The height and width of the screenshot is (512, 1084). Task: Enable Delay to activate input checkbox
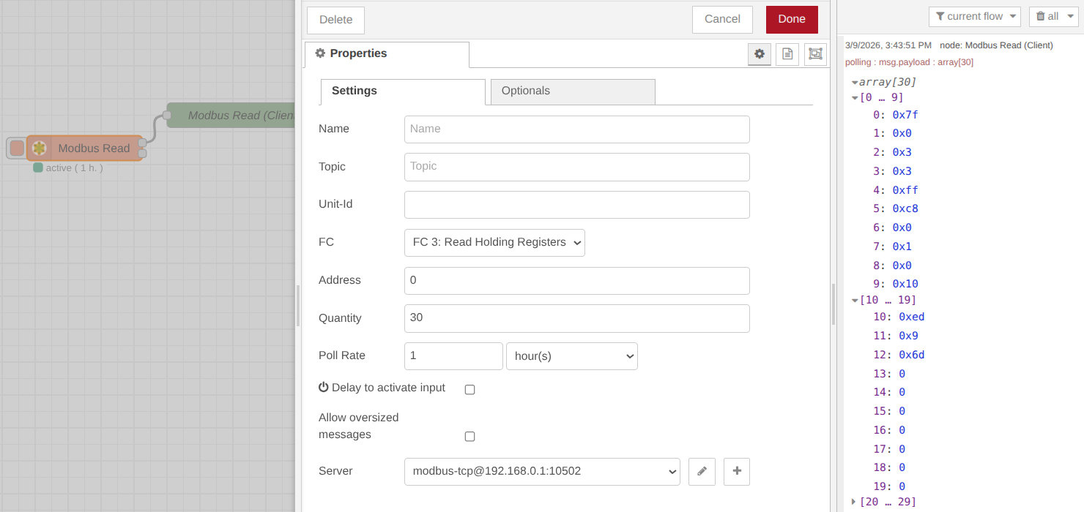pyautogui.click(x=470, y=390)
